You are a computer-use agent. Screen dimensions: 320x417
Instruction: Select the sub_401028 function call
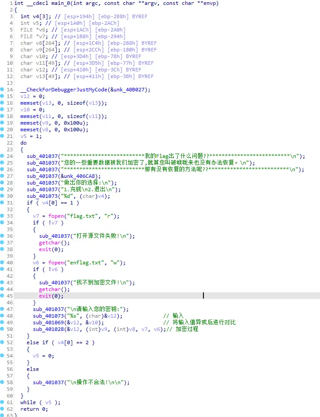[x=48, y=329]
